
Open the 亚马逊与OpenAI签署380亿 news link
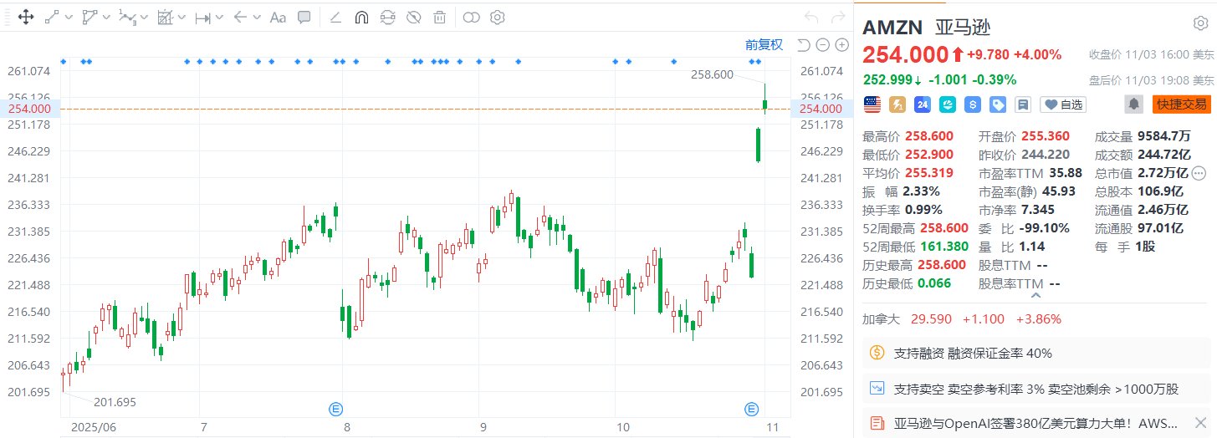[1035, 422]
